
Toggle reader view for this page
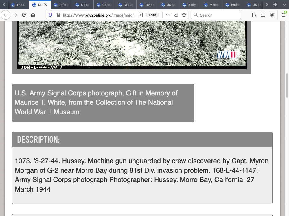[141, 15]
